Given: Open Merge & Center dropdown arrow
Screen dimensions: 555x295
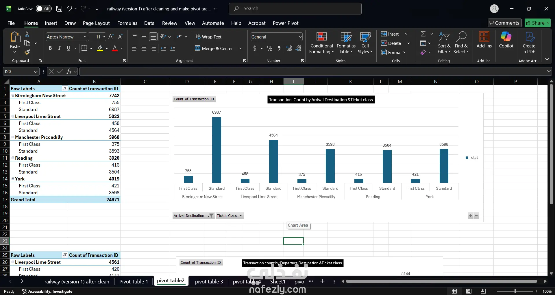Looking at the screenshot, I should tap(240, 48).
